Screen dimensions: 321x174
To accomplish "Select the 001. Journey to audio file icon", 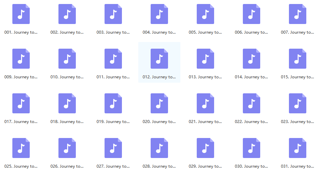I will [x=21, y=14].
